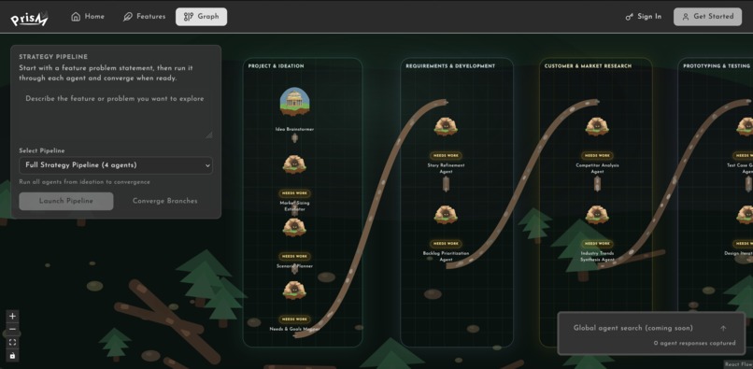Click the Launch Pipeline button
This screenshot has width=753, height=369.
tap(66, 201)
